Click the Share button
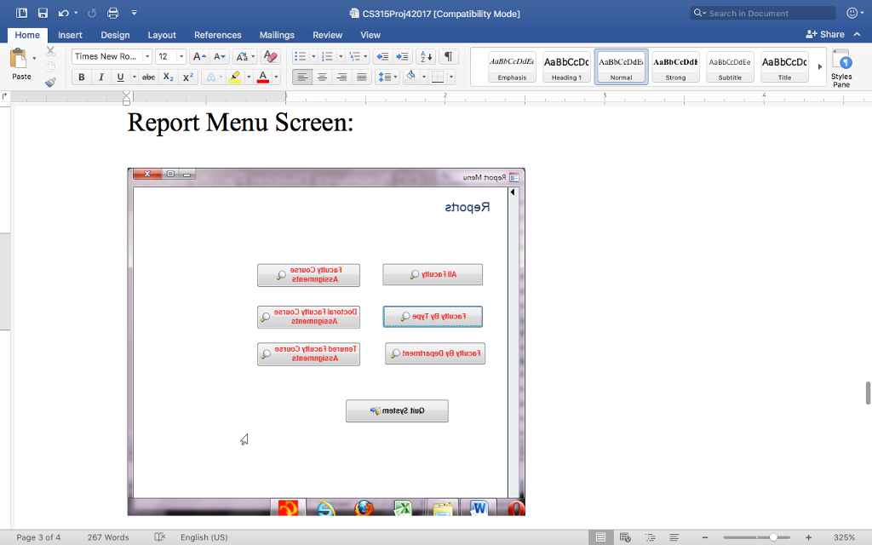The image size is (872, 545). (x=825, y=34)
